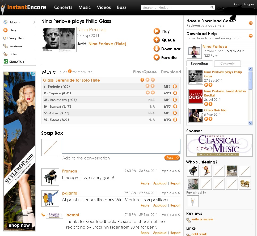
Task: Open info icon for Glass Serenade
Action: 142,80
